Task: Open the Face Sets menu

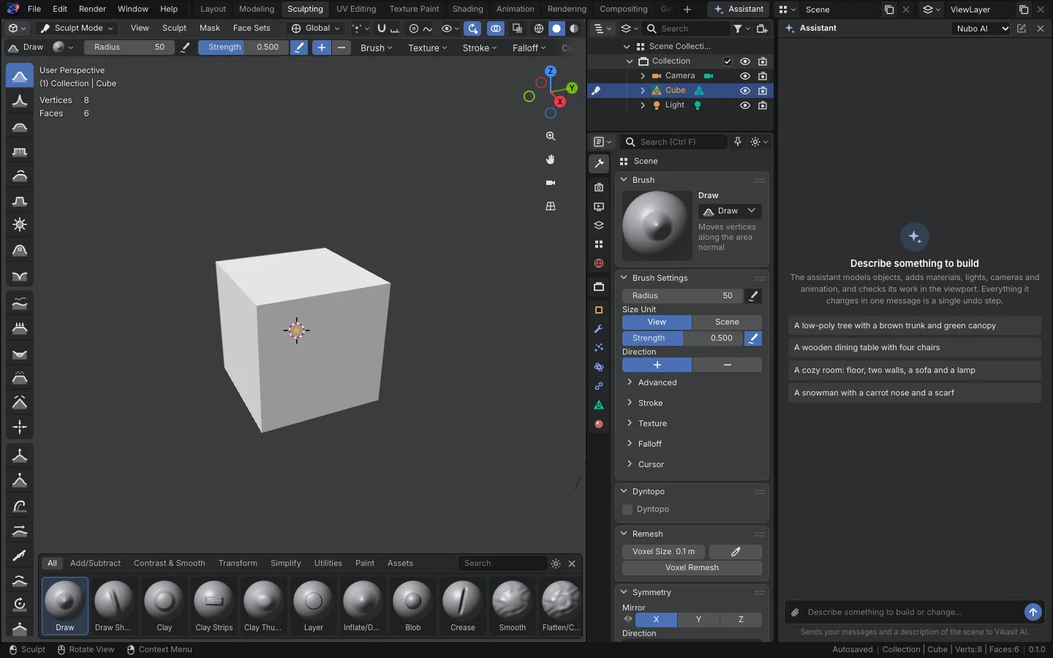Action: (x=252, y=28)
